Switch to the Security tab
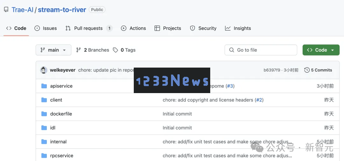Screen dimensions: 344x161 tap(203, 28)
